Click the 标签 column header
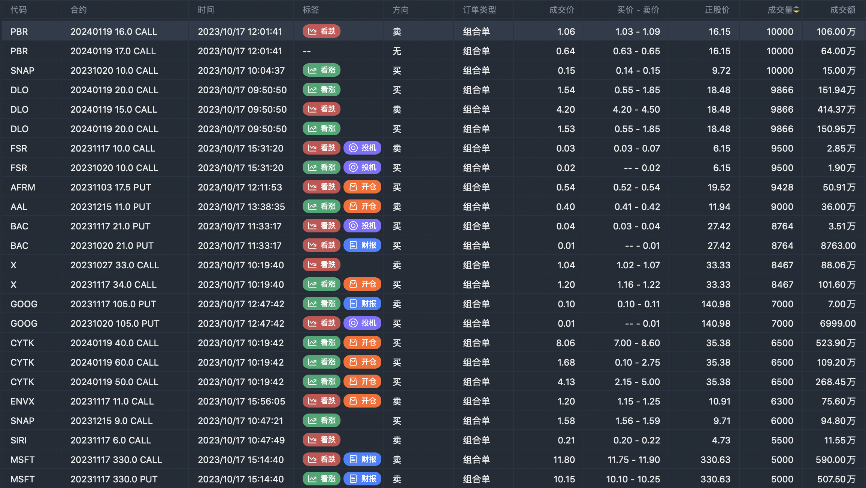The height and width of the screenshot is (488, 866). pyautogui.click(x=311, y=10)
